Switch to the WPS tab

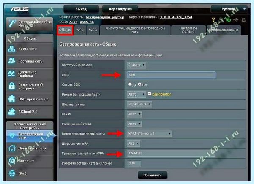[80, 30]
